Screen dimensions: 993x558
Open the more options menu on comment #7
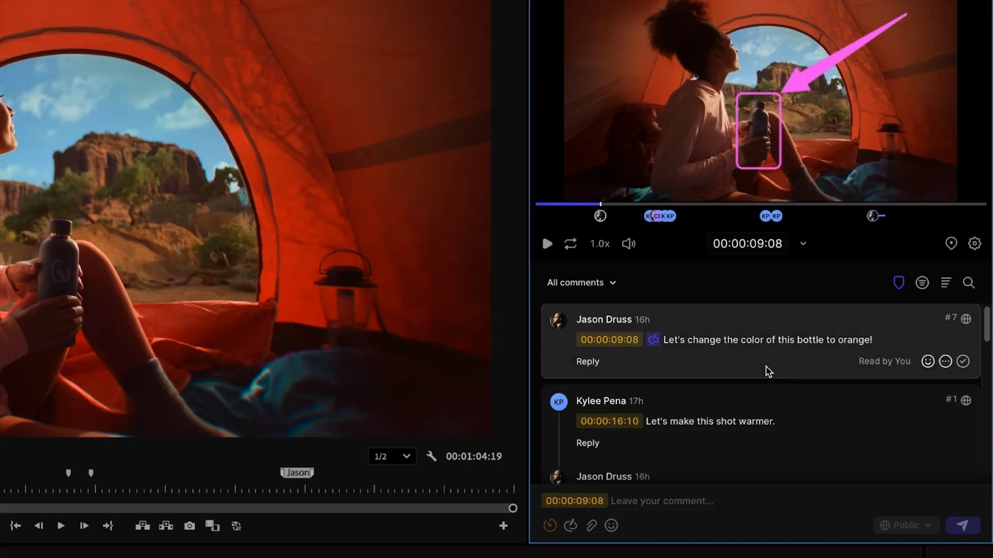click(x=945, y=362)
